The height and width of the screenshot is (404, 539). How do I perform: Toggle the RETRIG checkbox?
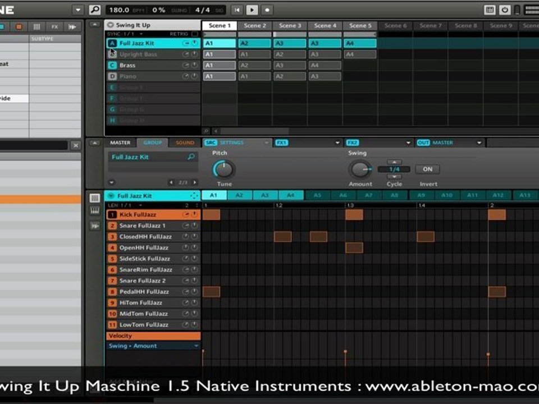[x=195, y=34]
